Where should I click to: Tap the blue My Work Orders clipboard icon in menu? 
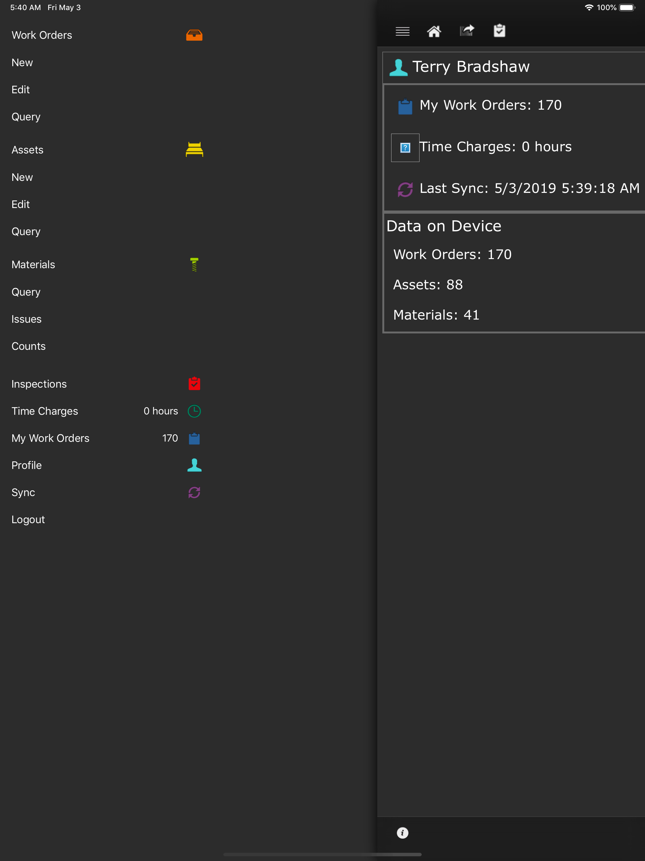click(194, 438)
